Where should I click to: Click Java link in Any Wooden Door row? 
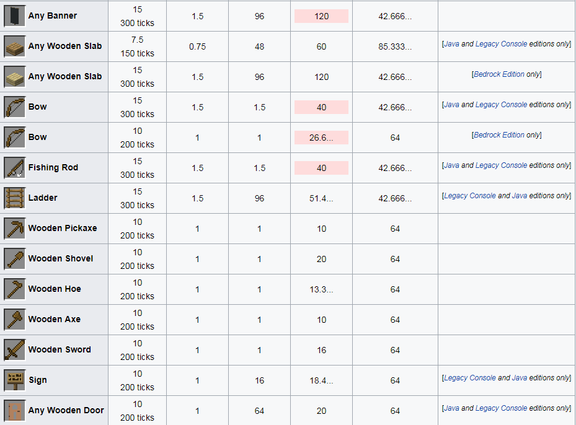point(451,408)
